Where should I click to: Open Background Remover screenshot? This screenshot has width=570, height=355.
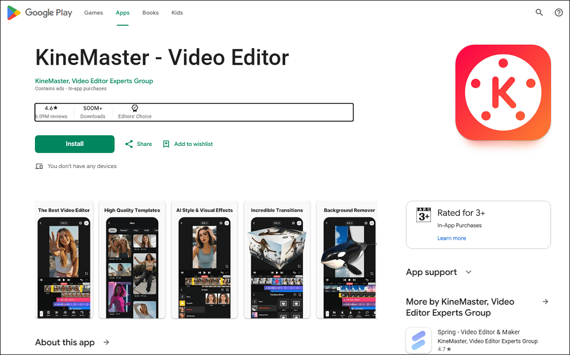tap(347, 260)
